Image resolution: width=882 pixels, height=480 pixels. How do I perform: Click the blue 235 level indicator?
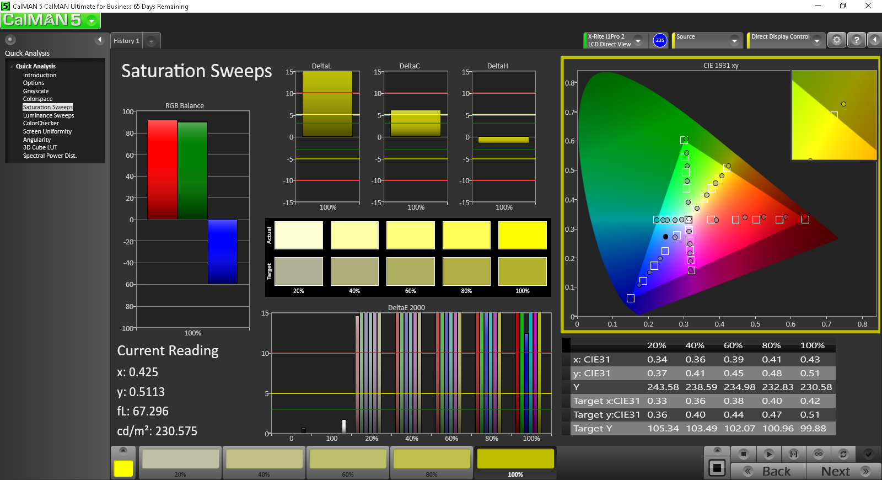[x=660, y=40]
